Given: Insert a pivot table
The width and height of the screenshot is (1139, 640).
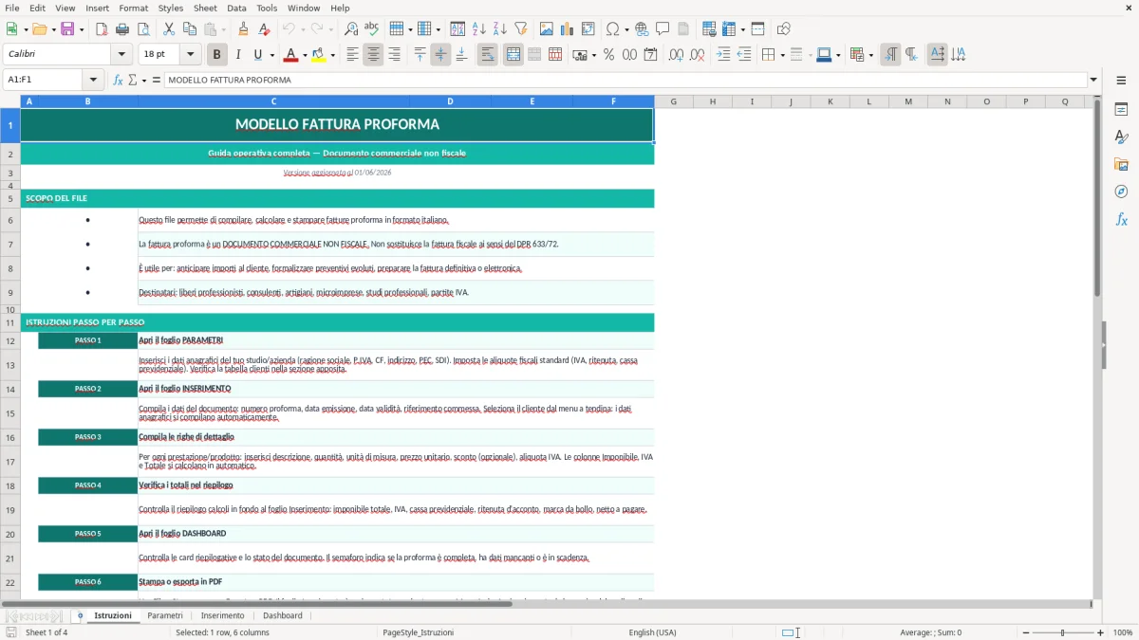Looking at the screenshot, I should coord(588,29).
